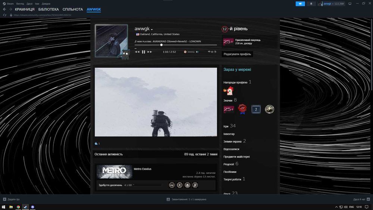Click first Metro Exodus achievement icon
Screen dimensions: 373x210
[172, 185]
